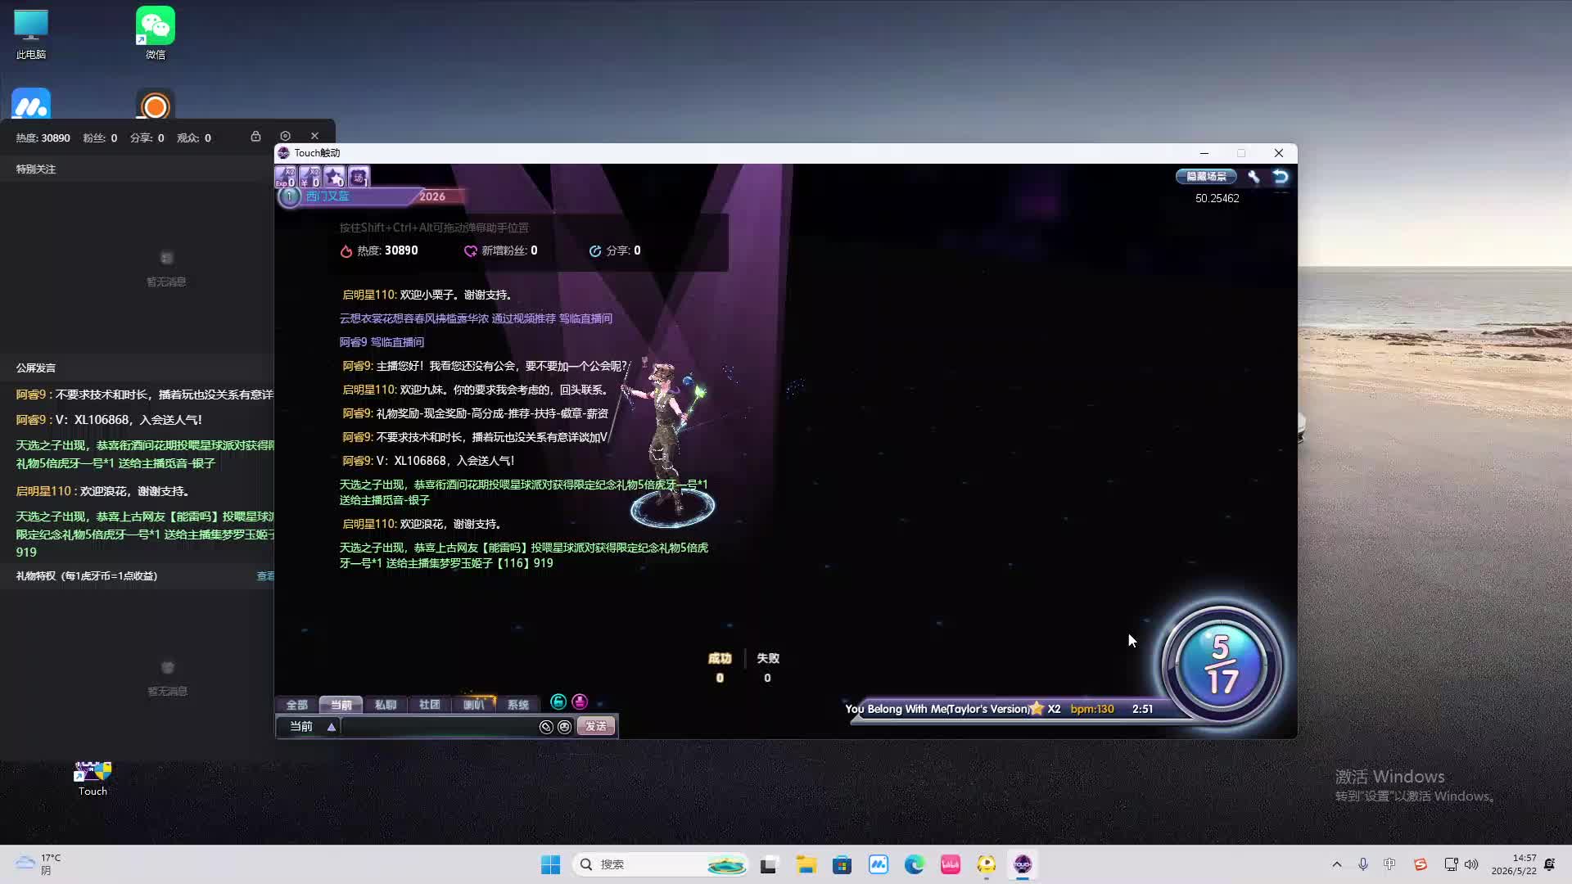Screen dimensions: 1572x884
Task: Click the 热度 flame icon in game overlay
Action: pos(346,251)
